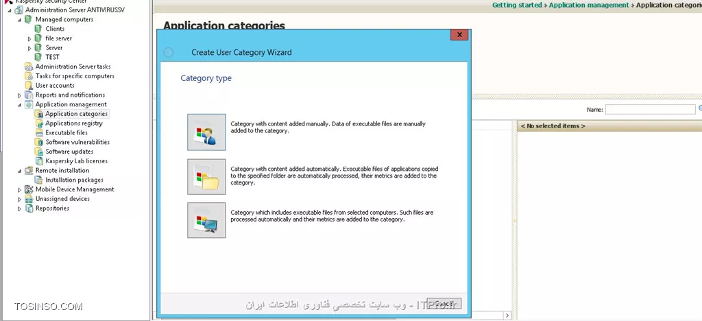The image size is (702, 321).
Task: Click the Installation packages icon
Action: (x=38, y=180)
